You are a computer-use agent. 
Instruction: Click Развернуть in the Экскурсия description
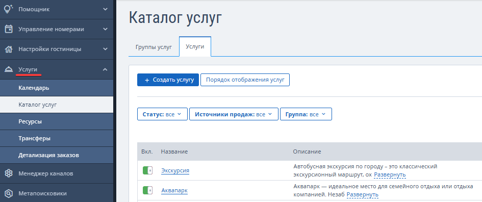390,175
